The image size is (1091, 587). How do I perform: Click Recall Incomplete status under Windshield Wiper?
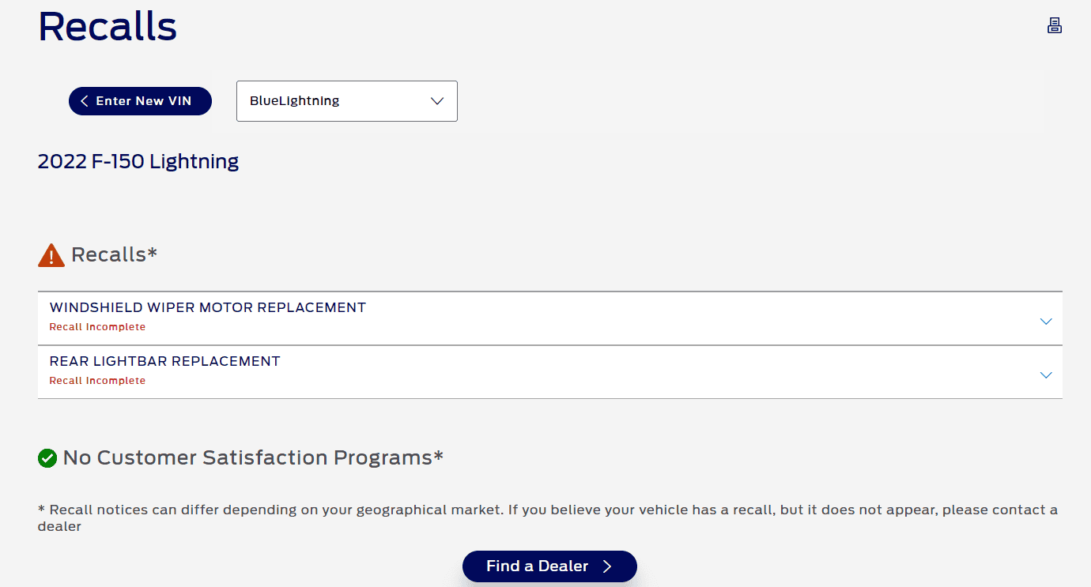[x=97, y=327]
